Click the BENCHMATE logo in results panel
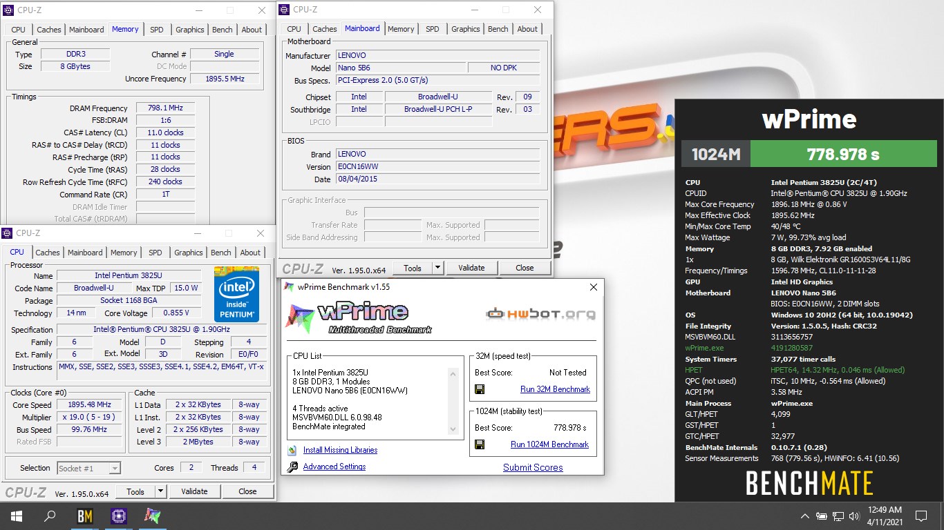The width and height of the screenshot is (944, 530). pos(809,483)
